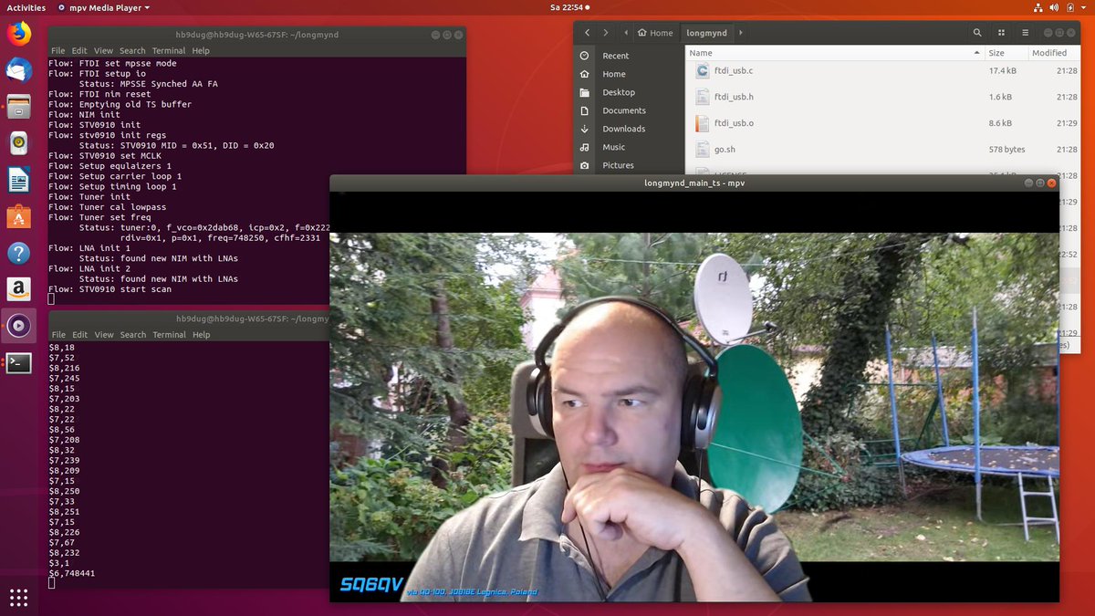Select the Terminal dock icon
Image resolution: width=1095 pixels, height=616 pixels.
[x=18, y=362]
